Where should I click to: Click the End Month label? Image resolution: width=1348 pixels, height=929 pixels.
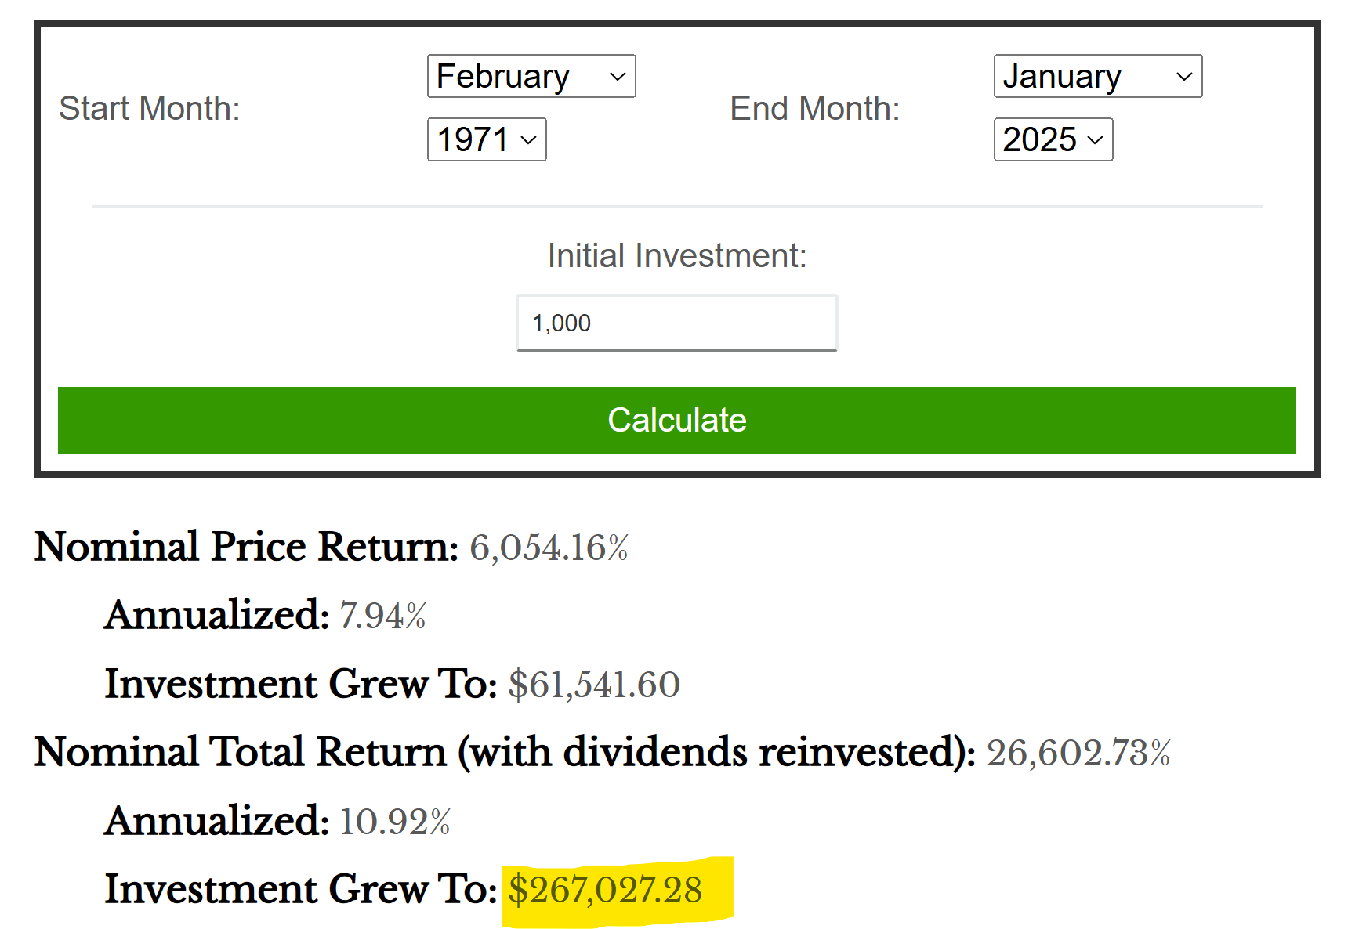click(x=815, y=108)
